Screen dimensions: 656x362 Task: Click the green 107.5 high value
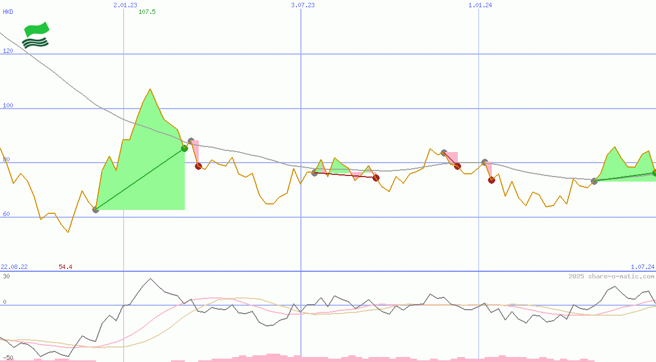[x=147, y=12]
